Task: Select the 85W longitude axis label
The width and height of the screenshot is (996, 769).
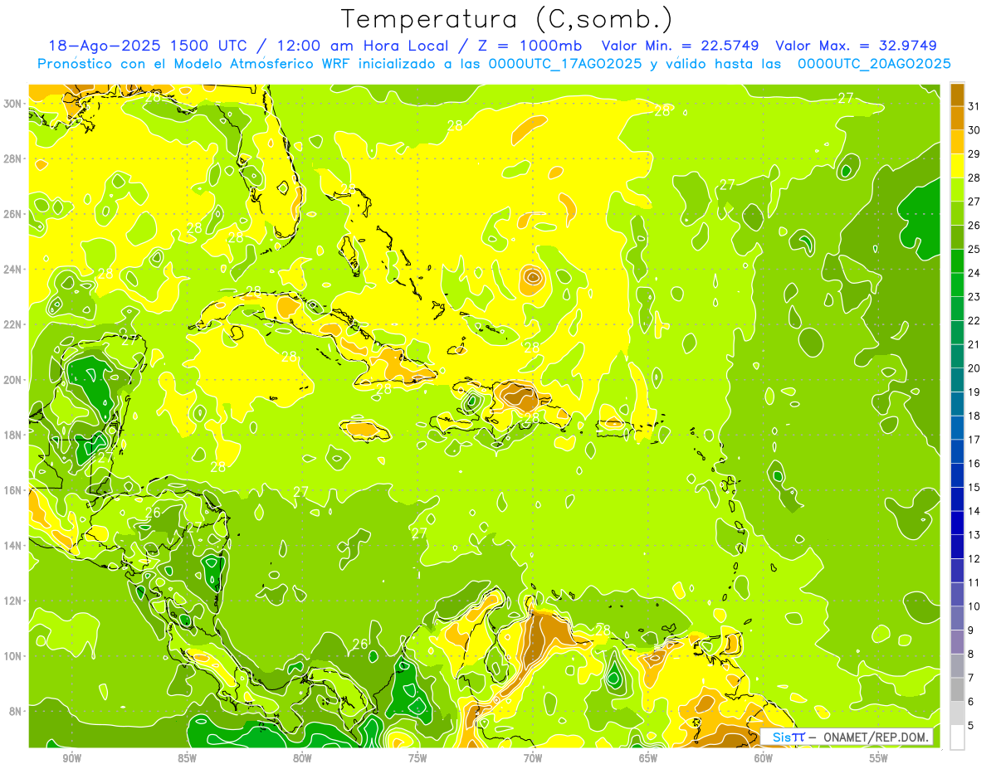Action: pyautogui.click(x=187, y=758)
